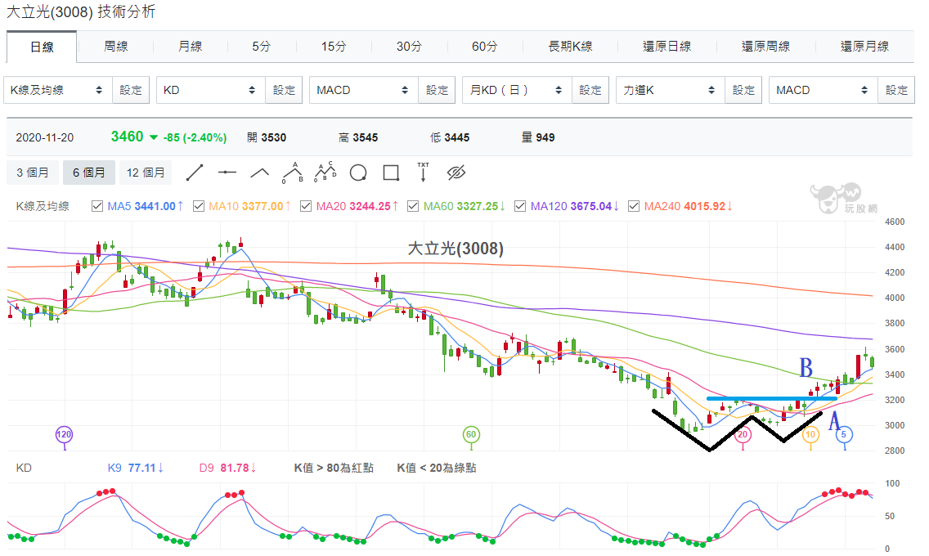The height and width of the screenshot is (556, 929).
Task: Toggle hide drawings eye-slash icon
Action: (456, 173)
